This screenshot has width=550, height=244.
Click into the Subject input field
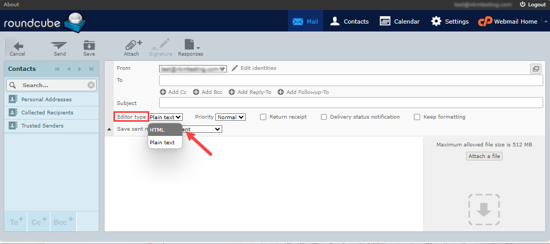tap(350, 103)
